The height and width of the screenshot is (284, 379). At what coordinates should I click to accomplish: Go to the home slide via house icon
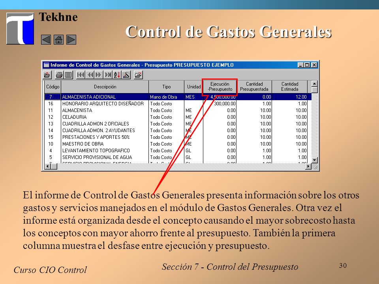(x=58, y=39)
